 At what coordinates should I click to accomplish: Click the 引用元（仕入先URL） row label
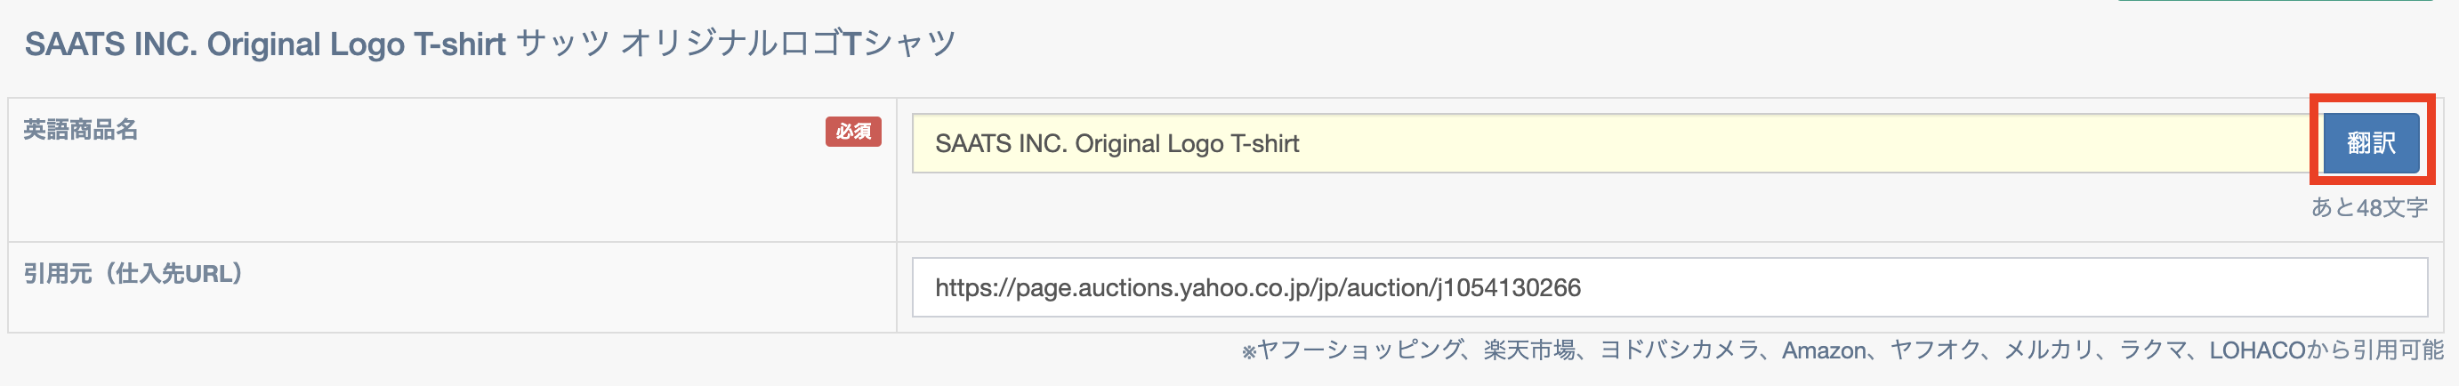coord(133,274)
